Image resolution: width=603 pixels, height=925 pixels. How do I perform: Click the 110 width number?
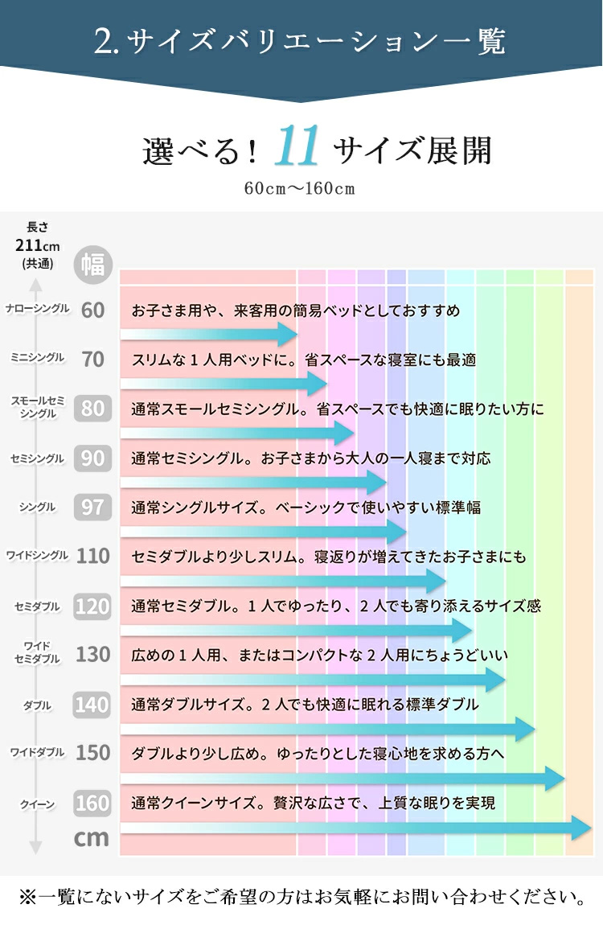click(x=93, y=556)
